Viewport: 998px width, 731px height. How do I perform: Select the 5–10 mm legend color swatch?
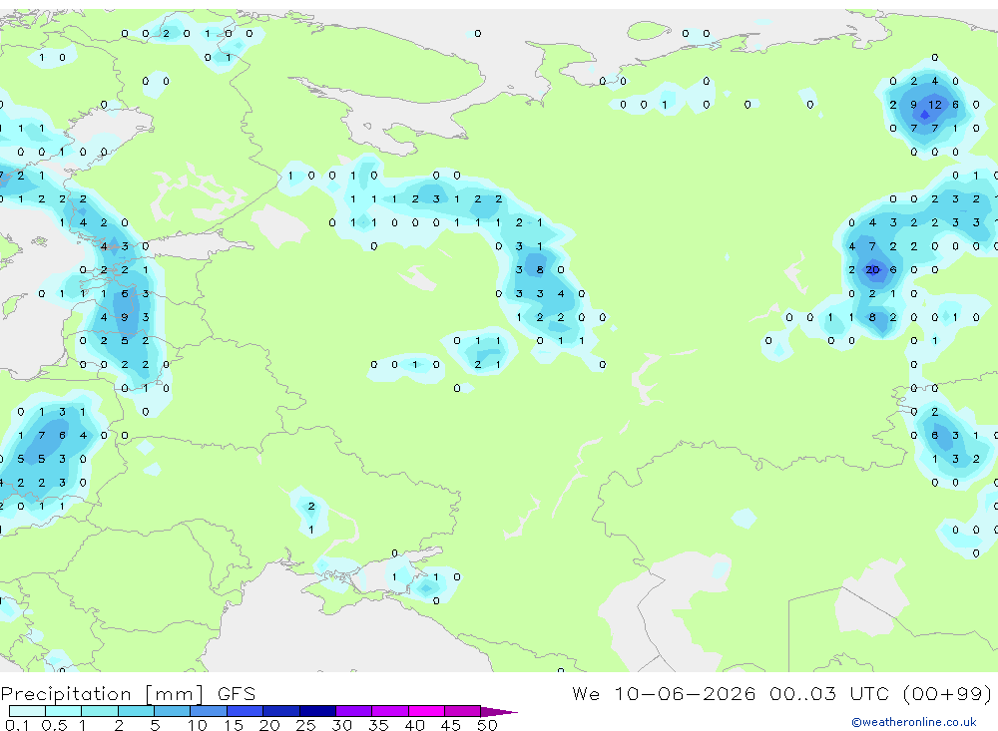[x=172, y=711]
